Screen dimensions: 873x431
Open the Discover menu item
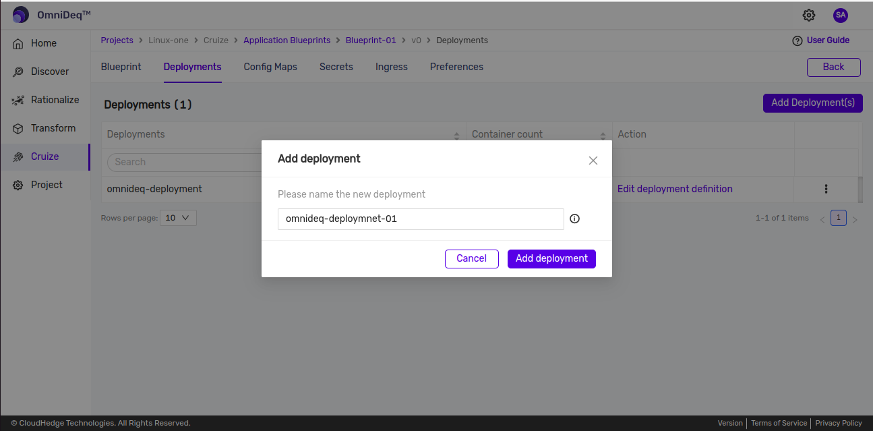50,71
